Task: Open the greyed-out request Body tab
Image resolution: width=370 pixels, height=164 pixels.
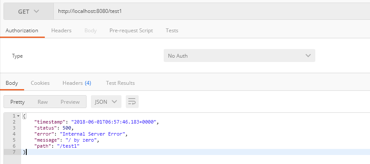Action: (90, 31)
